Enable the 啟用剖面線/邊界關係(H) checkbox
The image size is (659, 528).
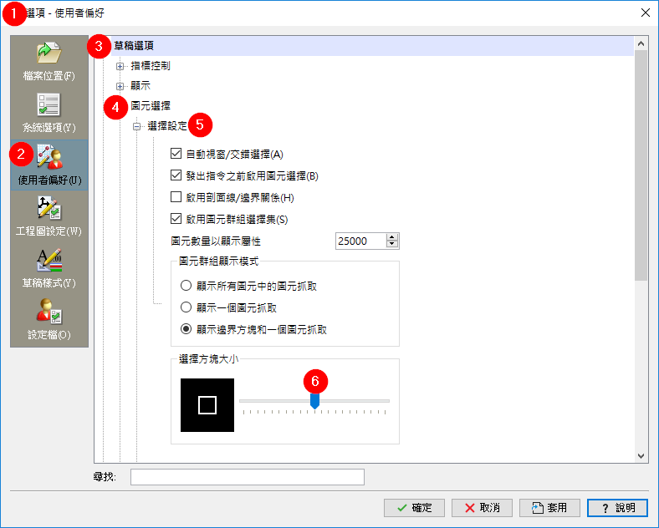[176, 197]
